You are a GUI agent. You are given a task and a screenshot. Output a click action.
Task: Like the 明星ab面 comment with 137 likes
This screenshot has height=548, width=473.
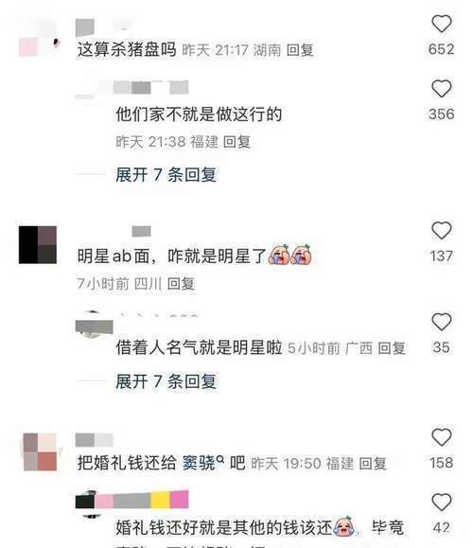tap(442, 230)
